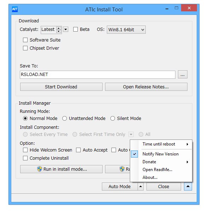Click the Auto Mode button
214x214 pixels.
coord(120,186)
